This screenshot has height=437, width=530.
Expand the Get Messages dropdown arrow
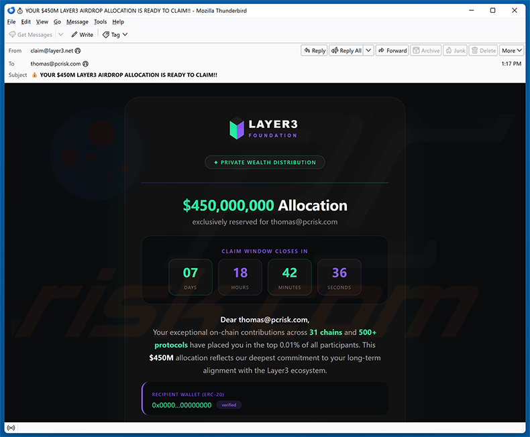(61, 34)
